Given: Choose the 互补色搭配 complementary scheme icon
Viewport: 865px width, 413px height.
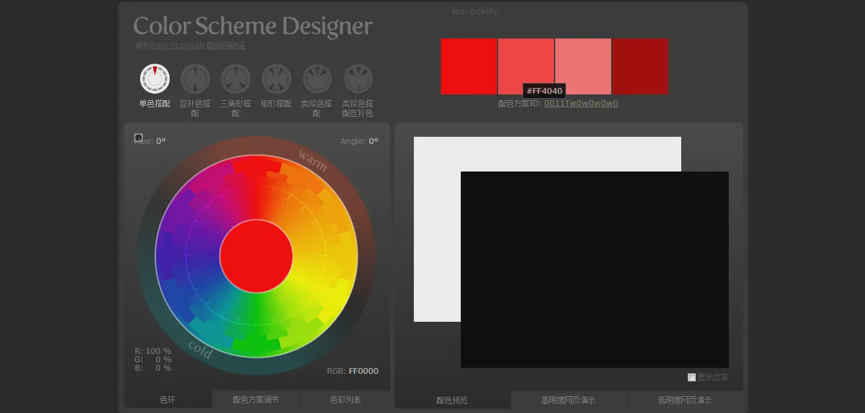Looking at the screenshot, I should (x=195, y=79).
